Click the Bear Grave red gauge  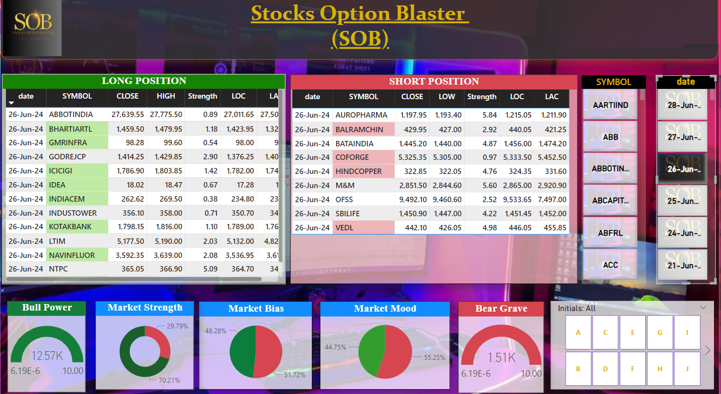tap(501, 344)
